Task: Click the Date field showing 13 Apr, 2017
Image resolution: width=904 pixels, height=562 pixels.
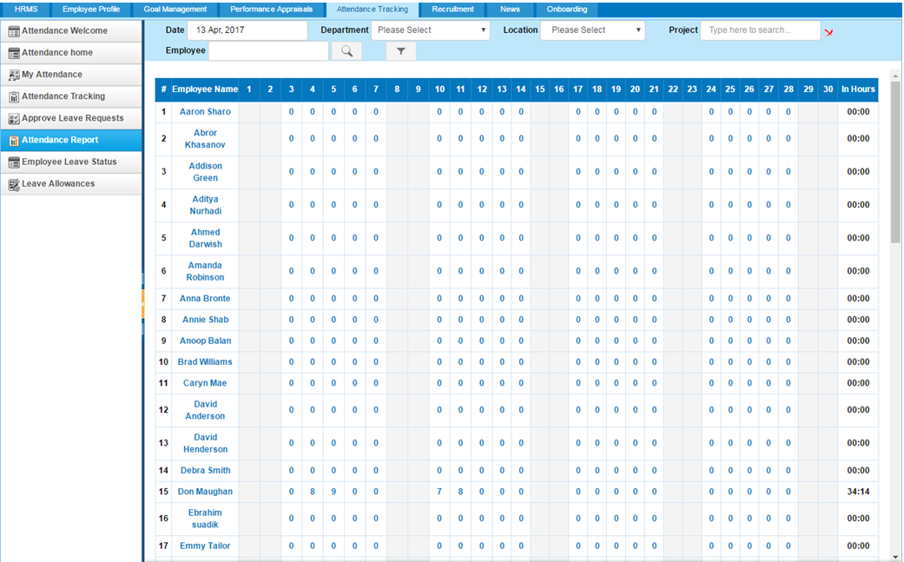Action: point(247,30)
